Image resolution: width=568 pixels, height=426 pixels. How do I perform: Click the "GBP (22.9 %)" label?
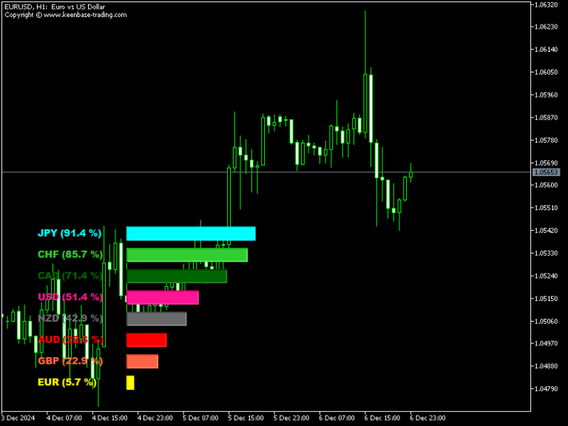tap(70, 361)
